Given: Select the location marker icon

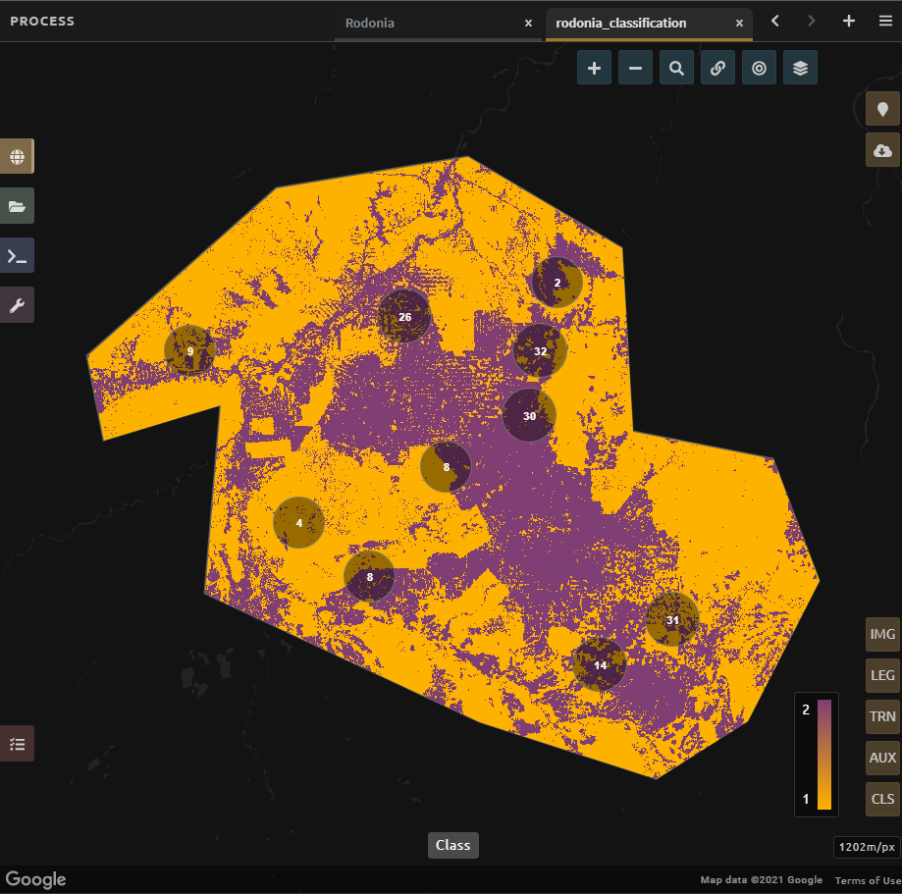Looking at the screenshot, I should [880, 109].
